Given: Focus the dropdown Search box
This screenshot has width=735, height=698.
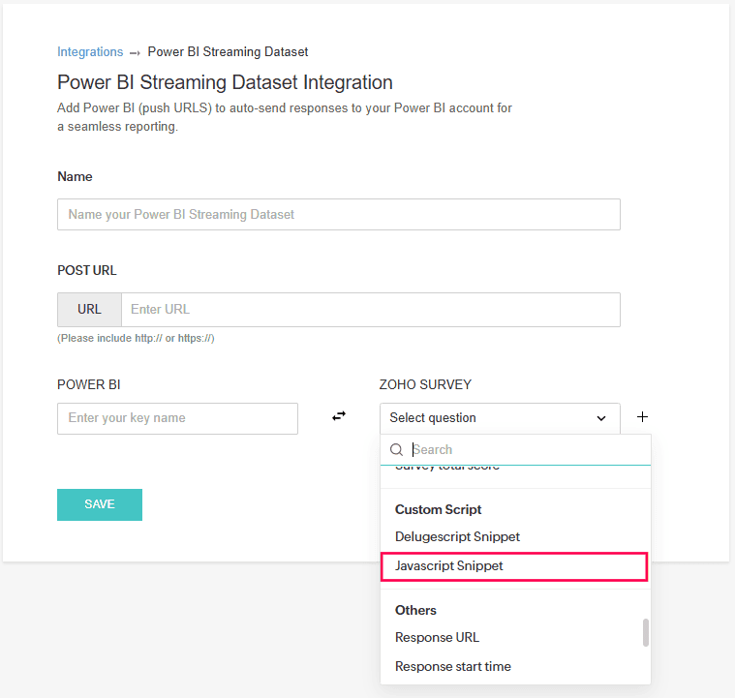Looking at the screenshot, I should click(528, 449).
